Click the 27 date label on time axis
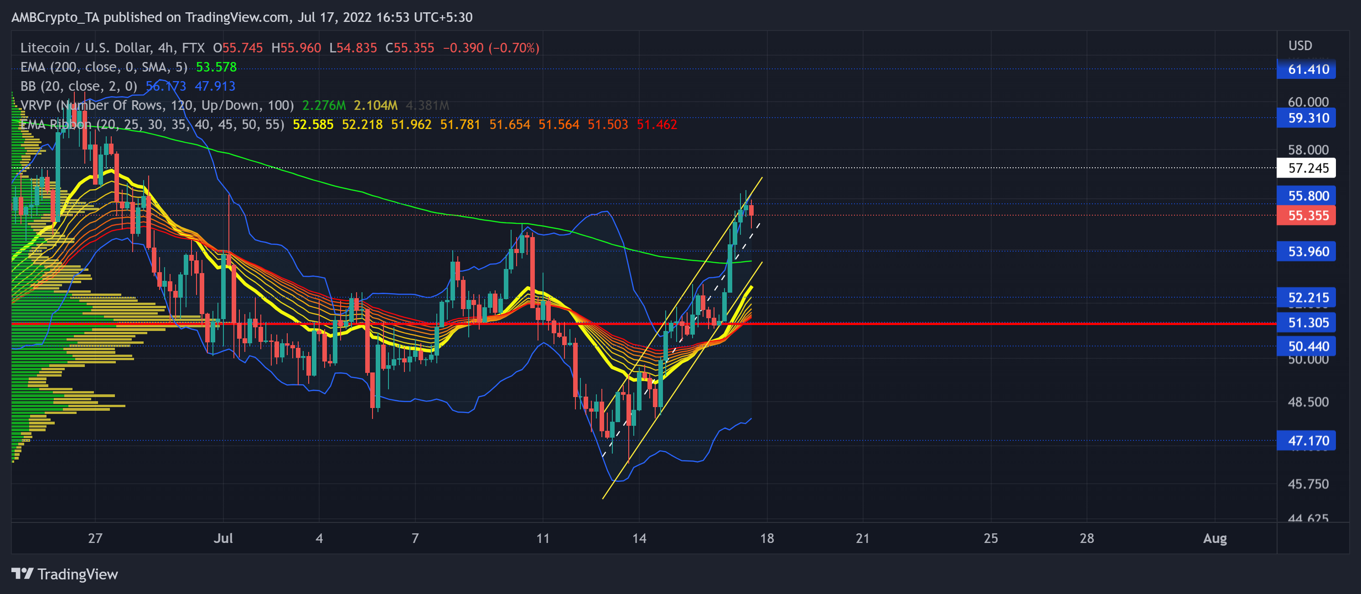1361x594 pixels. (x=95, y=538)
